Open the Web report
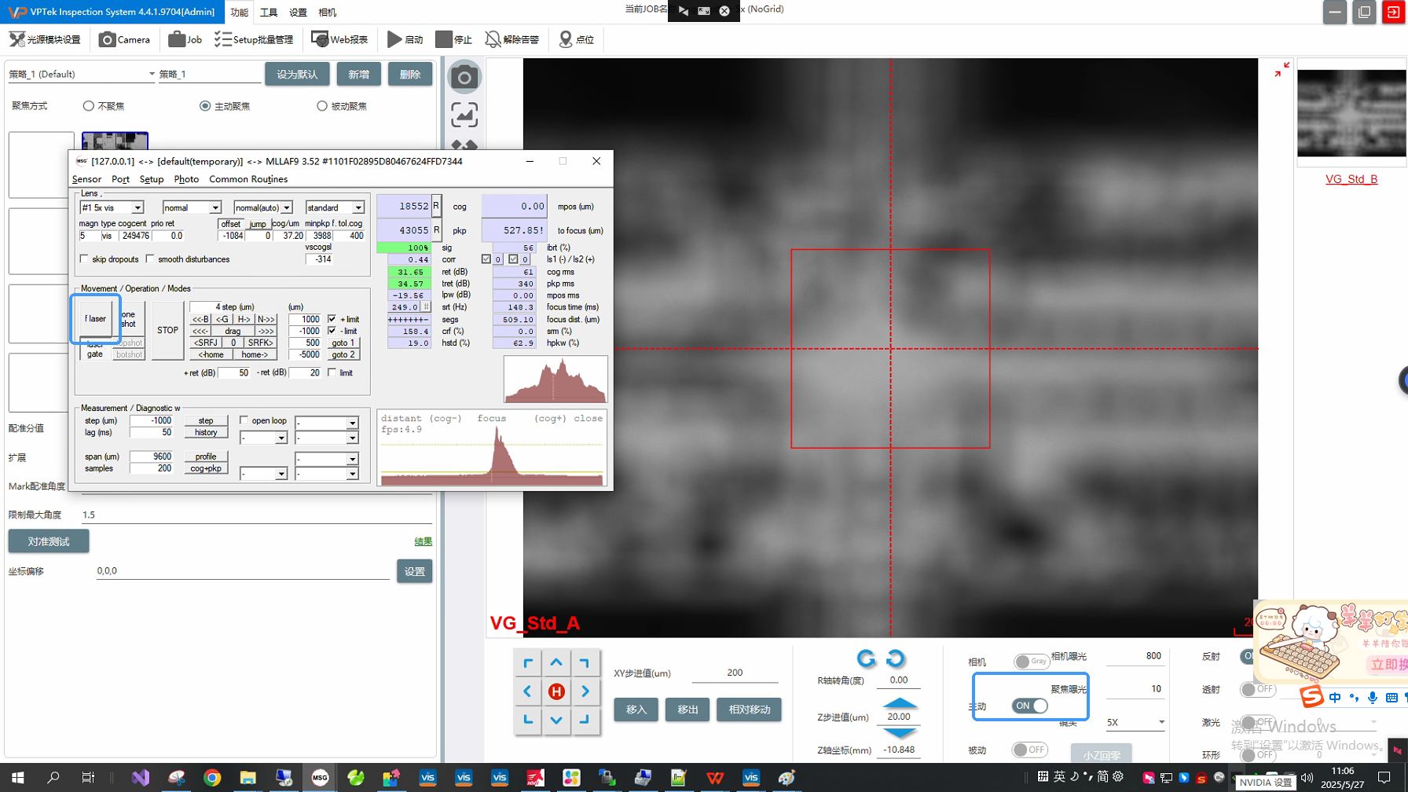Screen dimensions: 1408x792 click(339, 39)
